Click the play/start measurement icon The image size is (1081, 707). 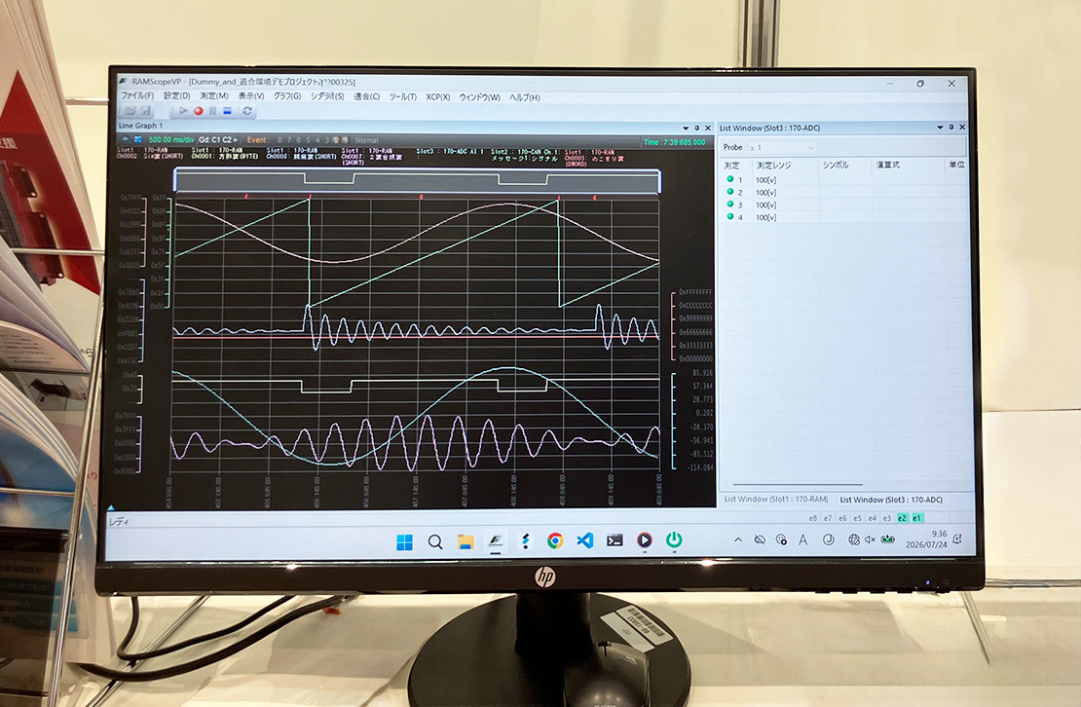[x=183, y=110]
